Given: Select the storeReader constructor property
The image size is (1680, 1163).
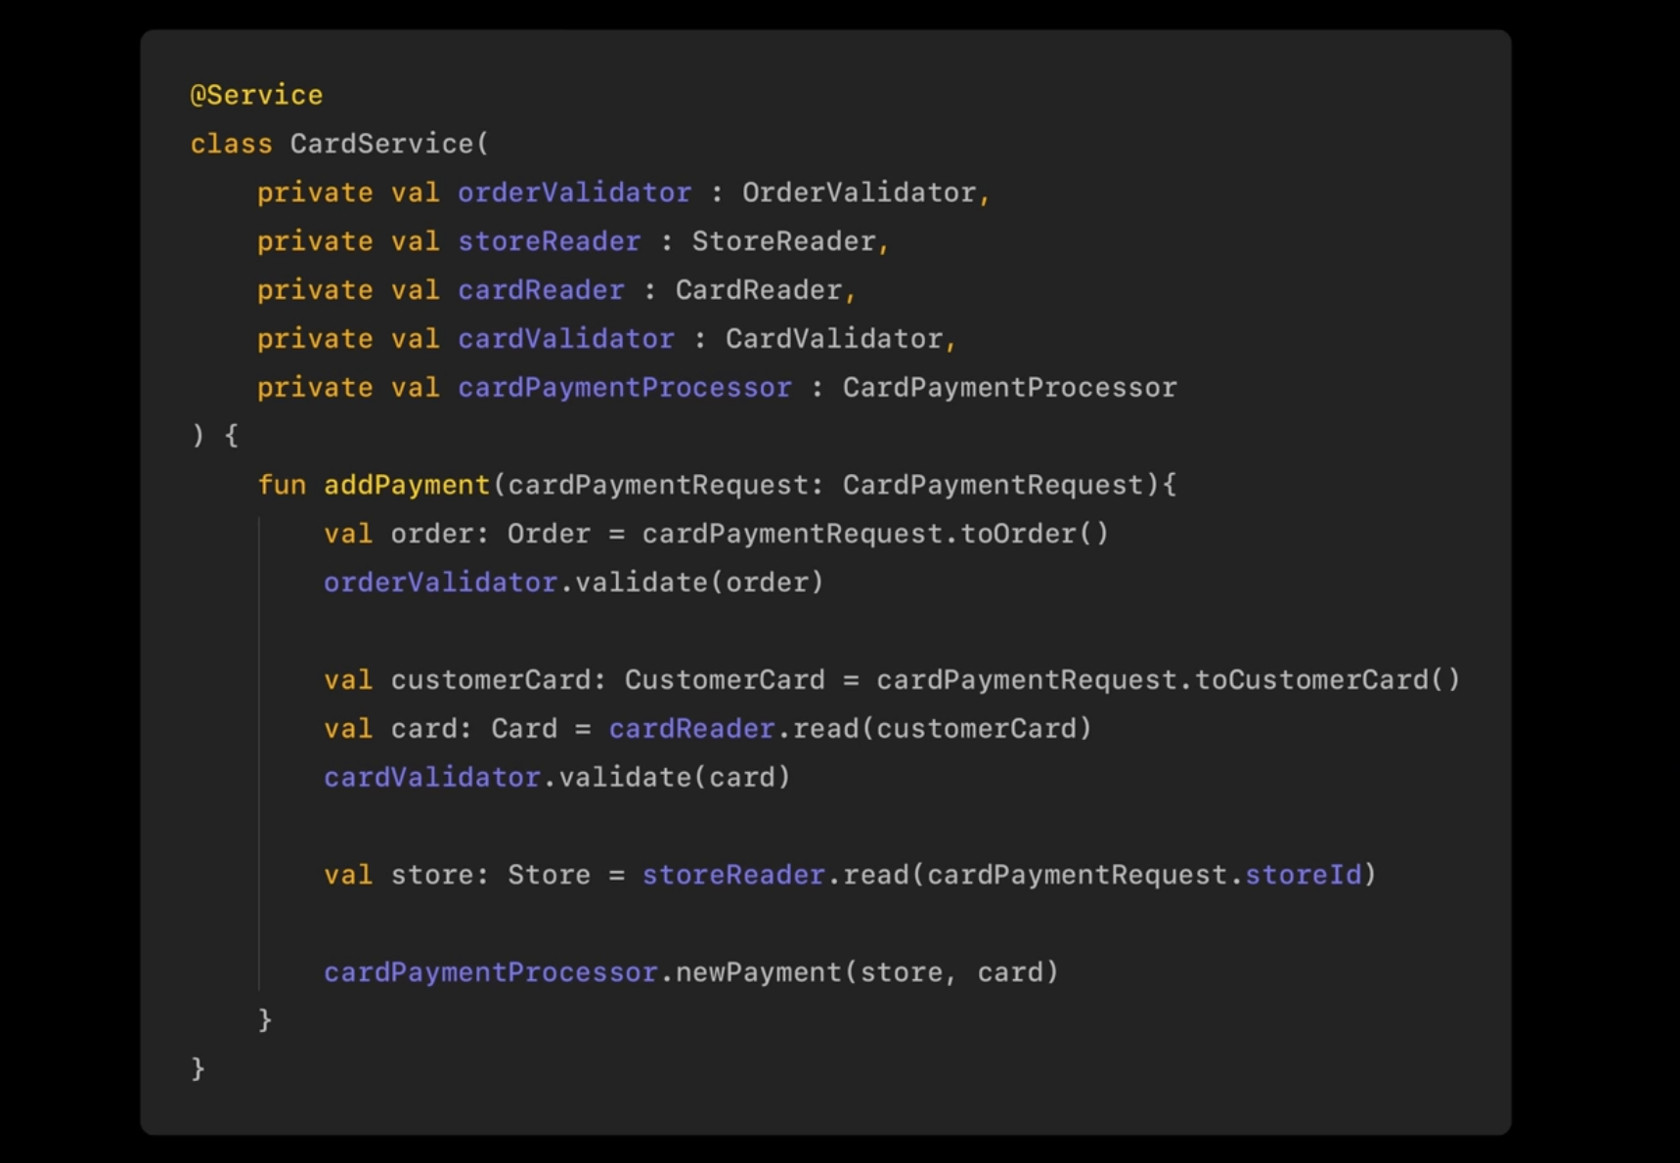Looking at the screenshot, I should [549, 241].
